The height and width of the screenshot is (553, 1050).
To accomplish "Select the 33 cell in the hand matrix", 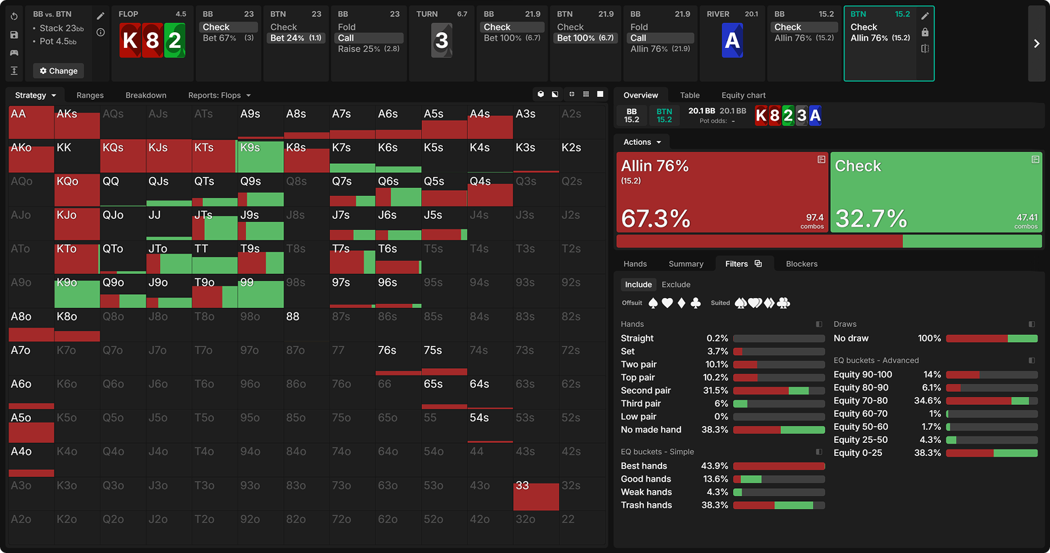I will pyautogui.click(x=535, y=495).
